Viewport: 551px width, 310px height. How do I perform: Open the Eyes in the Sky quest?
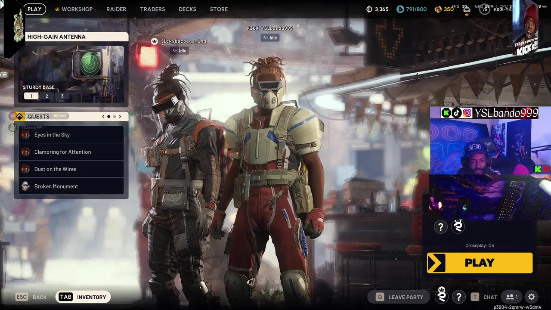[71, 135]
